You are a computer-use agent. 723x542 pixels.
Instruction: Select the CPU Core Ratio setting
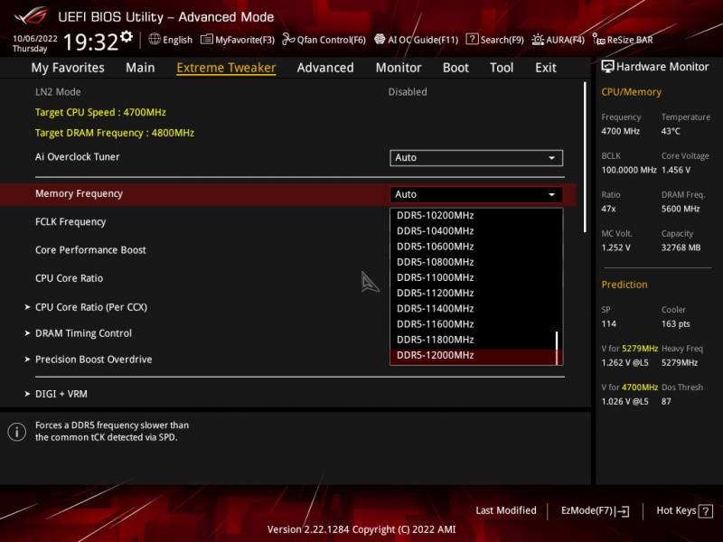pos(70,278)
